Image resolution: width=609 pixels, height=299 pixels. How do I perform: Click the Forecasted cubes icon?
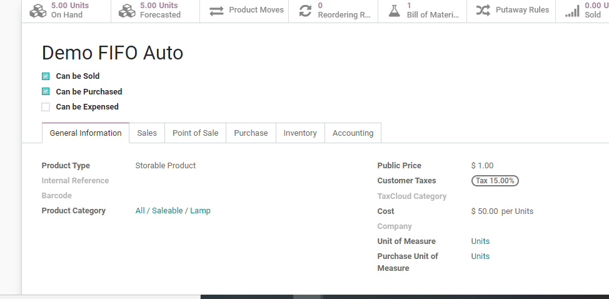(x=127, y=11)
